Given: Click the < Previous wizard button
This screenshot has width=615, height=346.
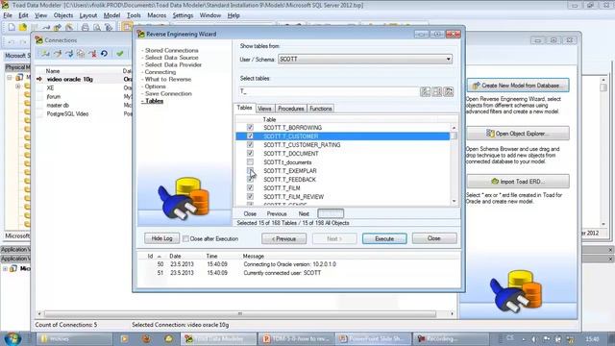Looking at the screenshot, I should (284, 238).
